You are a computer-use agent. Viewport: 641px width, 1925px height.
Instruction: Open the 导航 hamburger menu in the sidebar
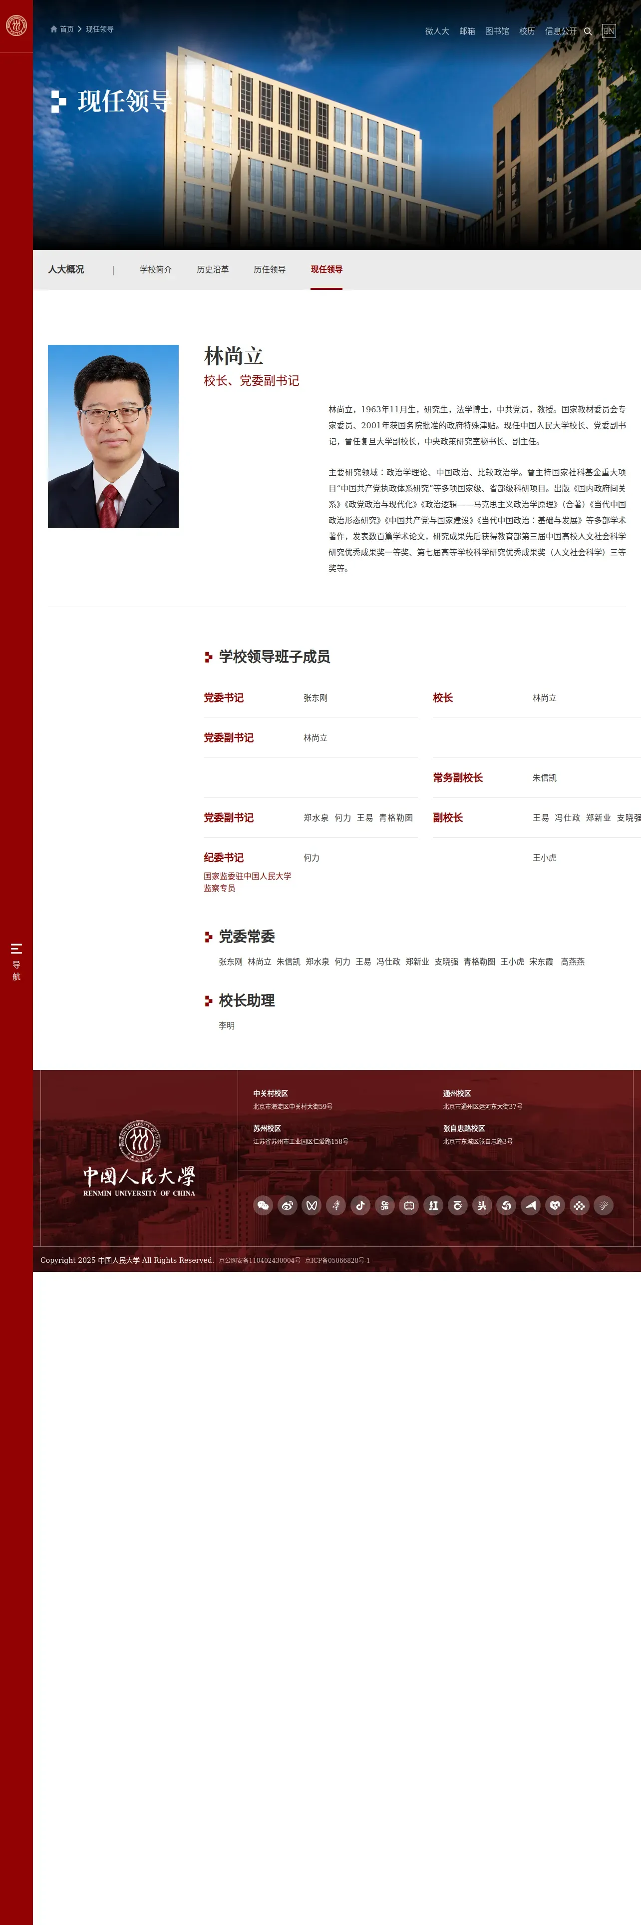coord(16,962)
